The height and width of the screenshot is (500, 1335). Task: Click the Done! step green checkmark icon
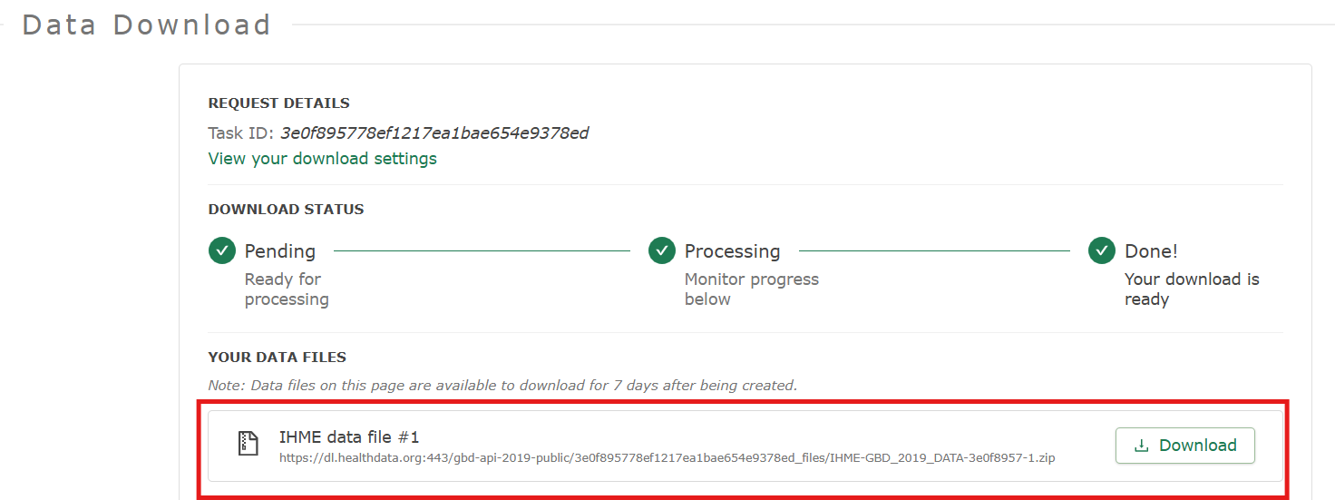click(1102, 250)
